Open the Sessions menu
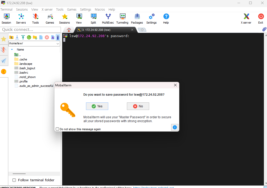The height and width of the screenshot is (188, 267). tap(22, 10)
